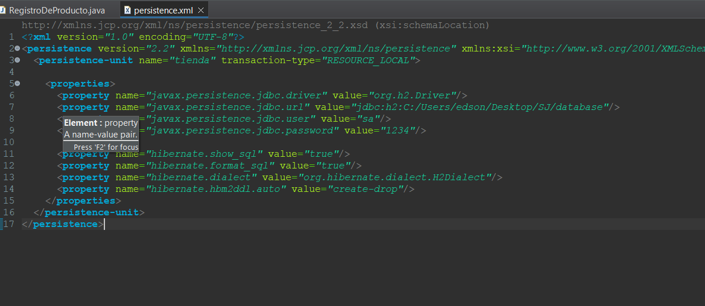Screen dimensions: 705x306
Task: Click the "org.hibernate.dialect.H2Dialect" value
Action: pos(395,177)
